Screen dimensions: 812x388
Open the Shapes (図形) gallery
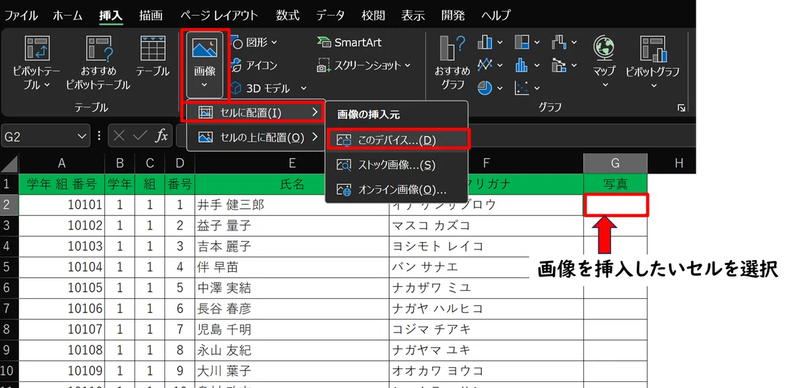click(254, 43)
